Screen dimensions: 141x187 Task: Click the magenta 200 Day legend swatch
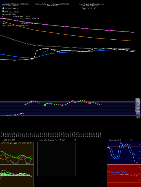pos(3,11)
